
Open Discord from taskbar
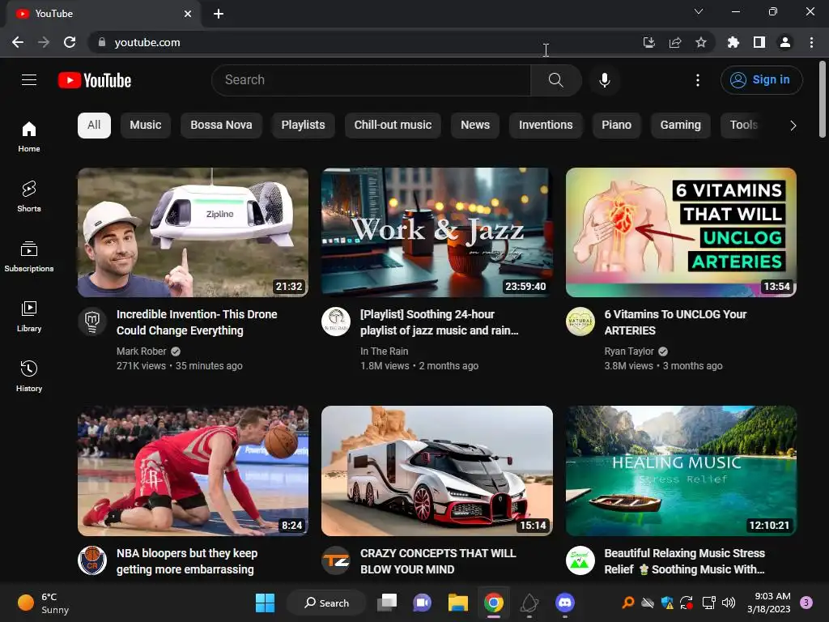tap(564, 603)
